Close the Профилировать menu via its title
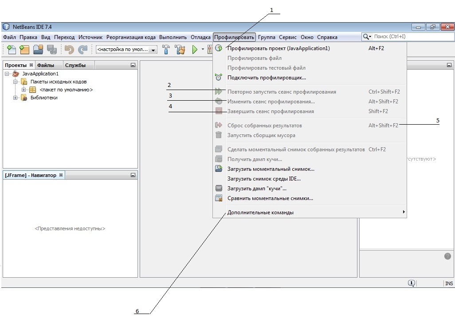This screenshot has width=455, height=334. pos(234,37)
